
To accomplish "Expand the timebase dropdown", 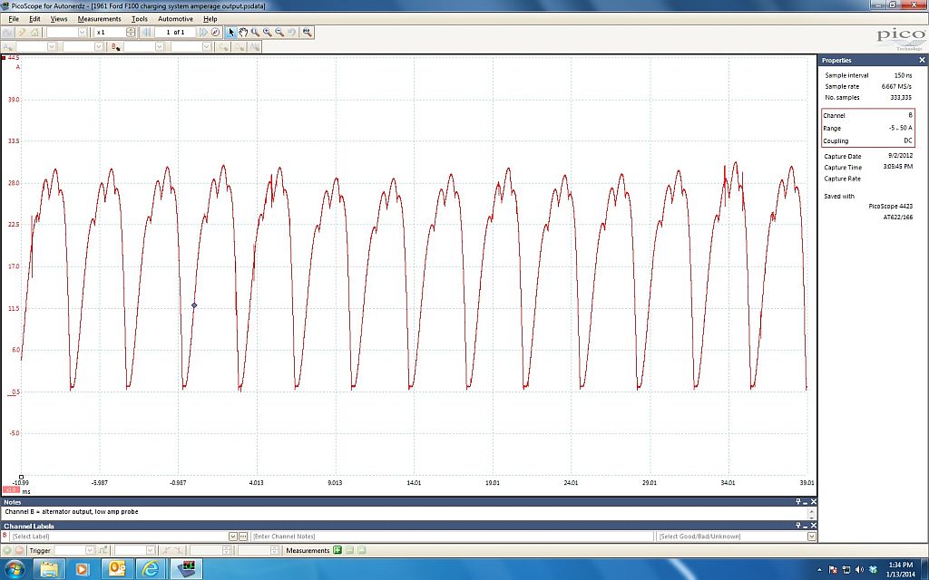I will pos(83,32).
